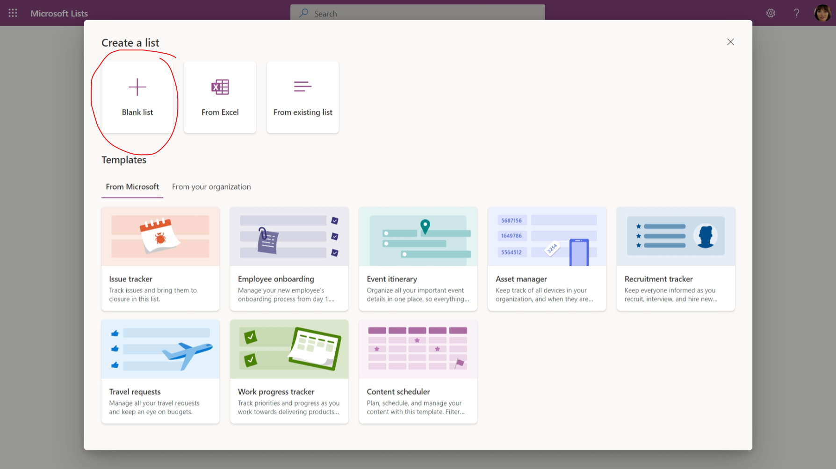Click the Travel requests title
836x469 pixels.
pos(135,392)
